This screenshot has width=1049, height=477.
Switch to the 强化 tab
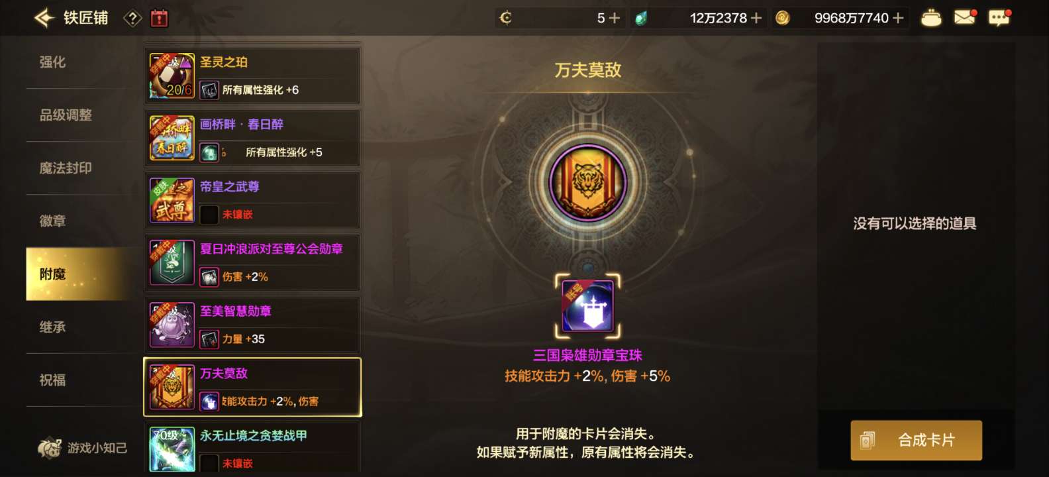(x=52, y=62)
